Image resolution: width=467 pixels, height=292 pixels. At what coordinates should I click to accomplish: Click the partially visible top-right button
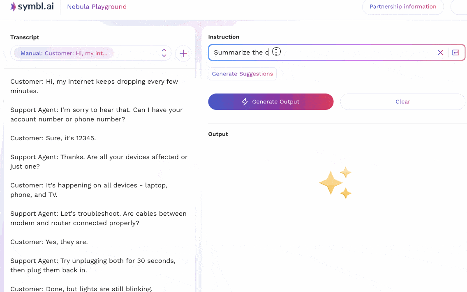pos(459,7)
